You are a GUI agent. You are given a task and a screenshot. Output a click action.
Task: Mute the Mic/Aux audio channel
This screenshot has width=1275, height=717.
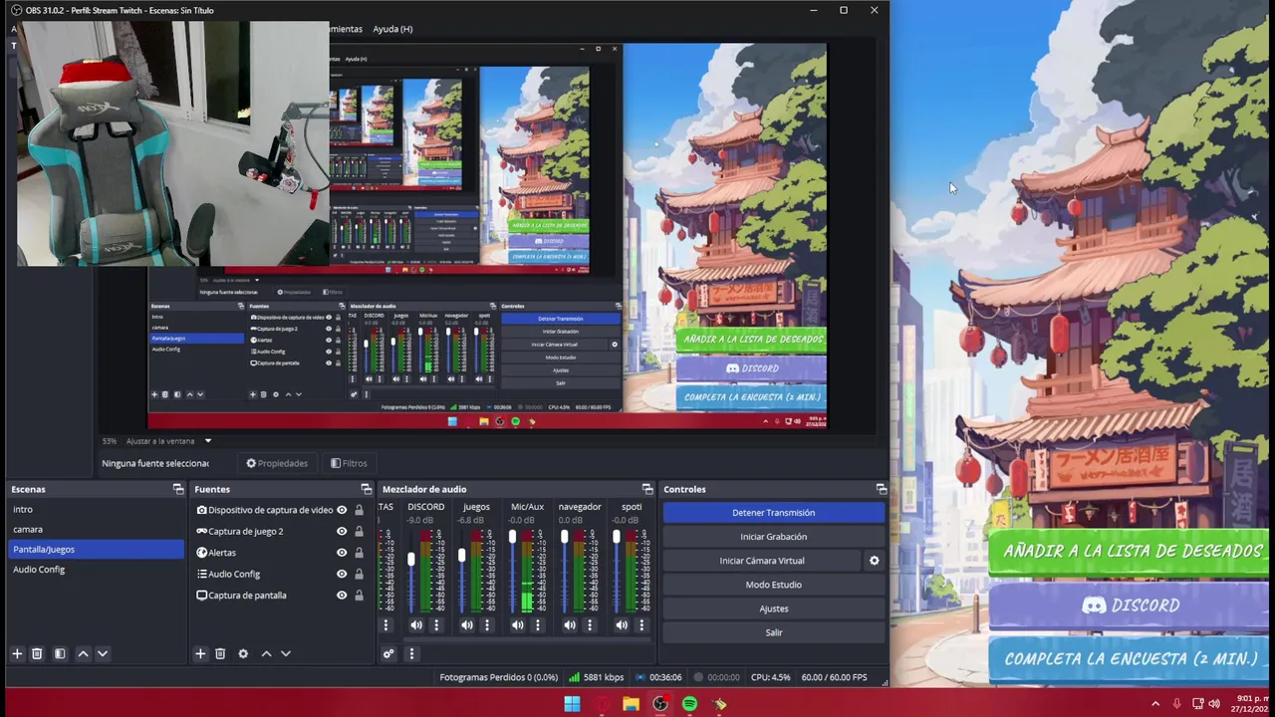pos(518,625)
